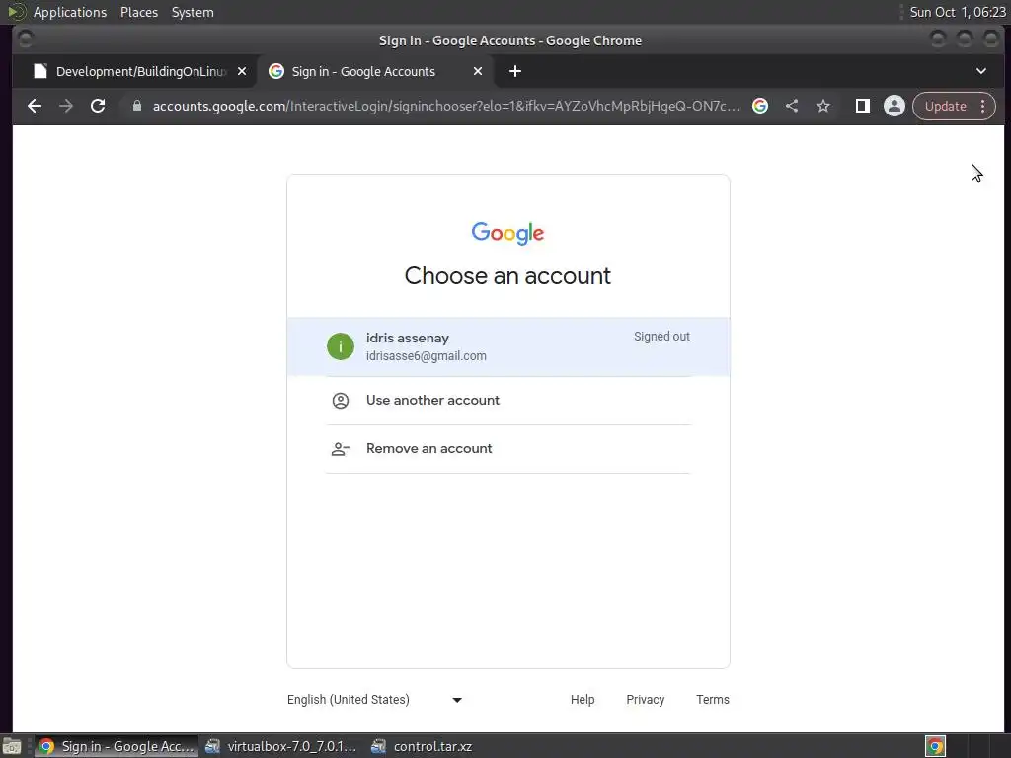Click the Google logo

(x=508, y=233)
